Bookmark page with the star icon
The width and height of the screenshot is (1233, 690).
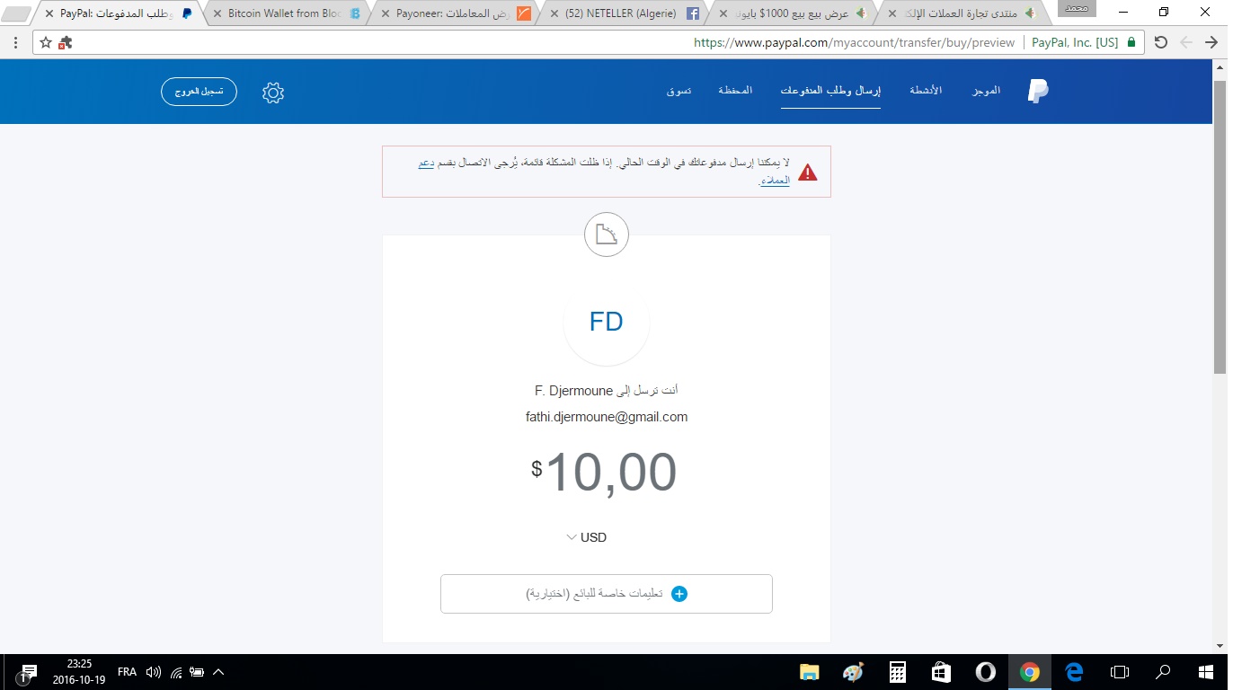(x=46, y=42)
